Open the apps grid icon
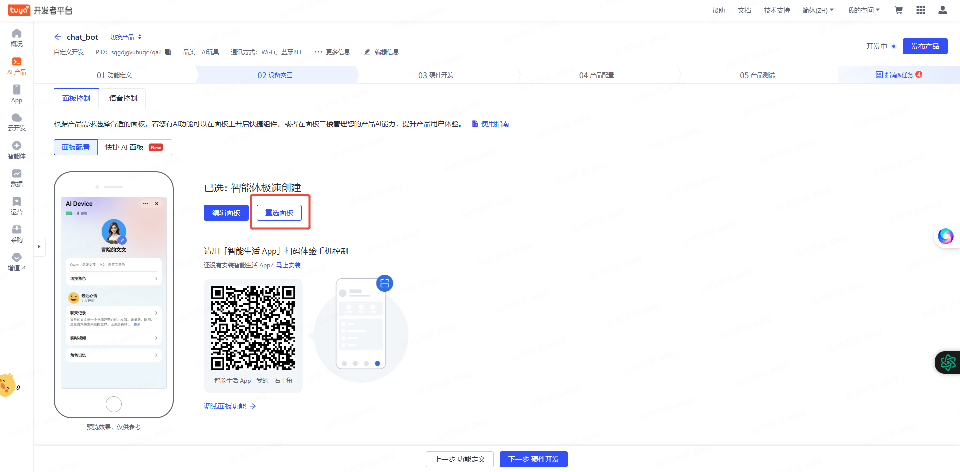Screen dimensions: 960x472 [x=921, y=10]
